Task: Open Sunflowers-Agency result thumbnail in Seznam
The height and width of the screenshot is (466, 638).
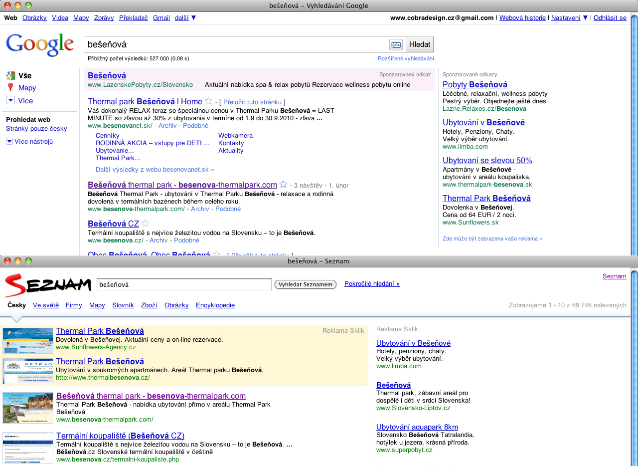Action: point(28,341)
